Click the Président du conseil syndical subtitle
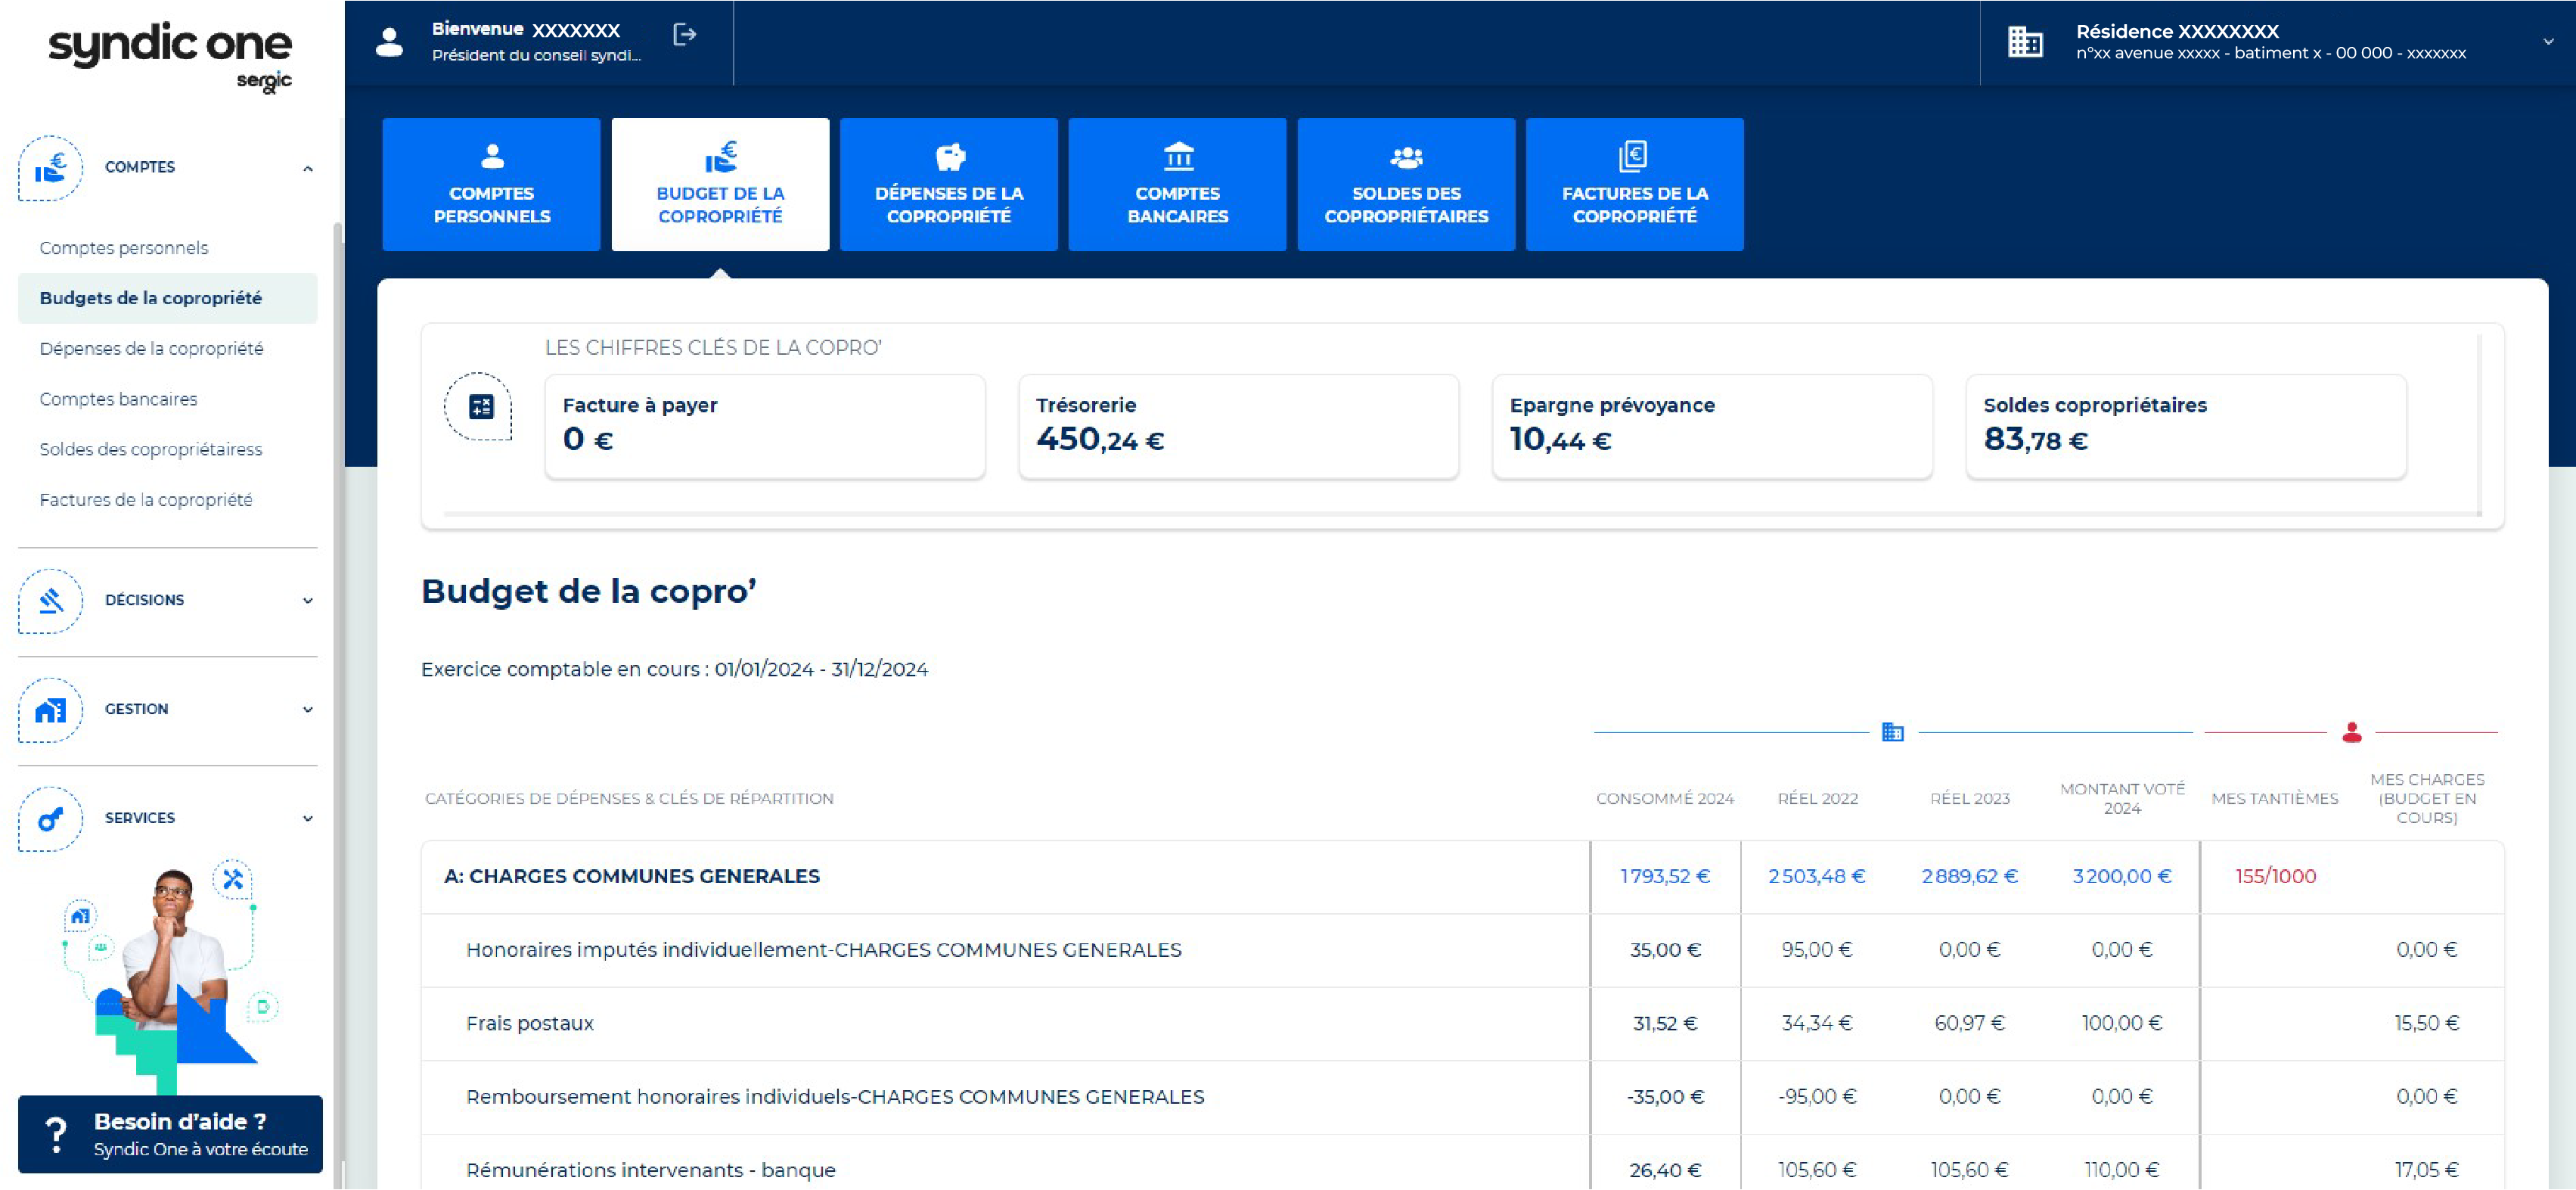 (536, 55)
